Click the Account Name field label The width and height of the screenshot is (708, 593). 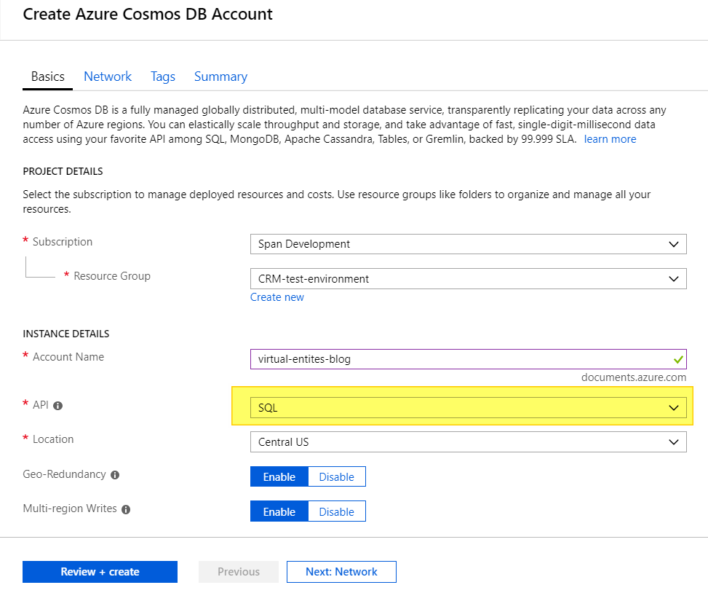pyautogui.click(x=68, y=357)
